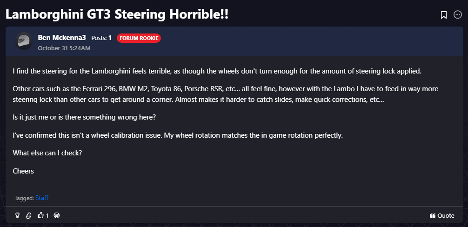Open the Staff tag link

tap(42, 198)
